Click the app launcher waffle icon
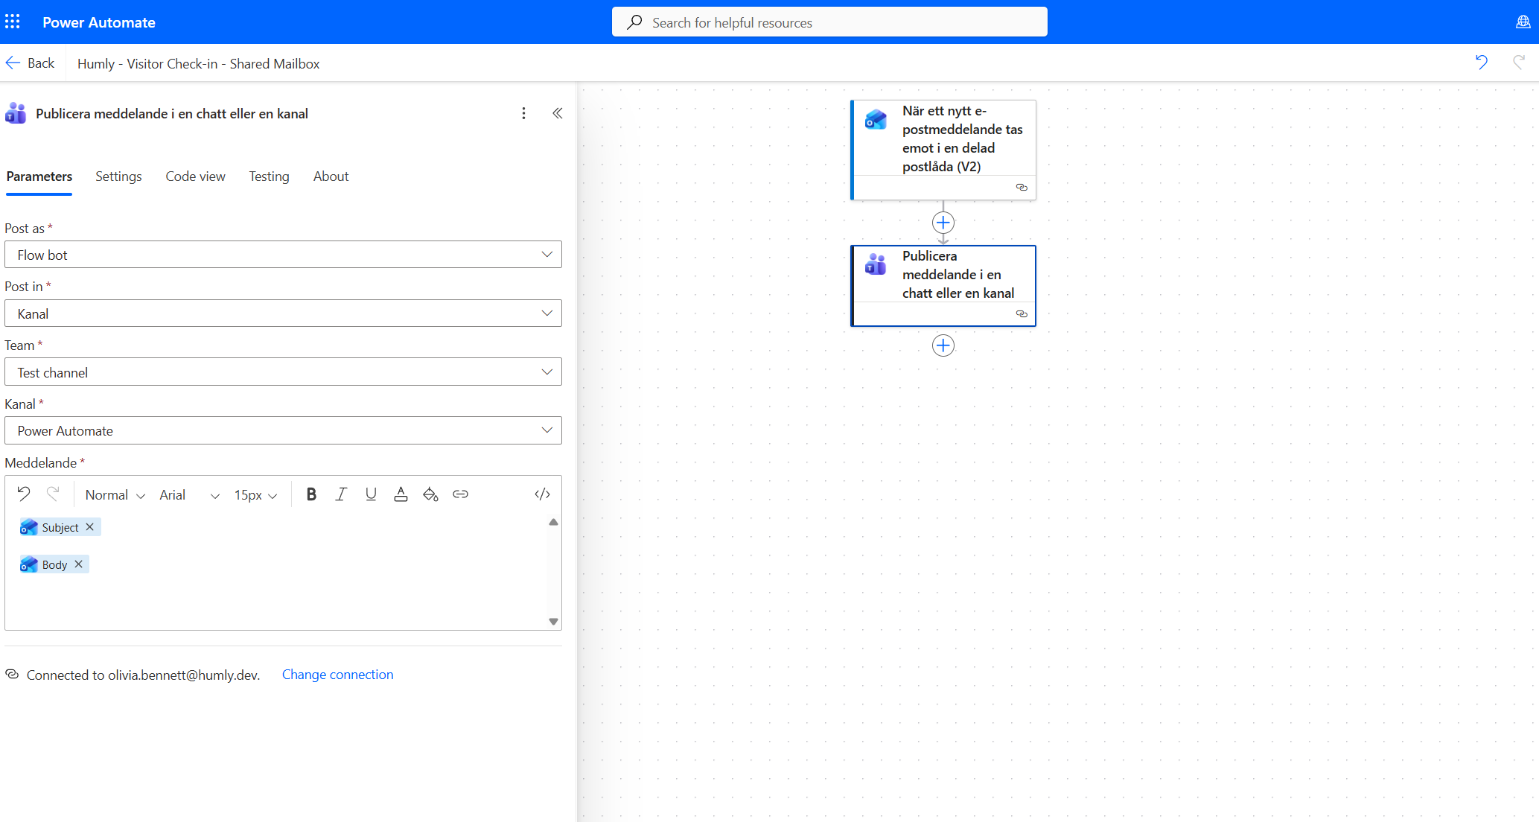Image resolution: width=1539 pixels, height=822 pixels. coord(13,22)
